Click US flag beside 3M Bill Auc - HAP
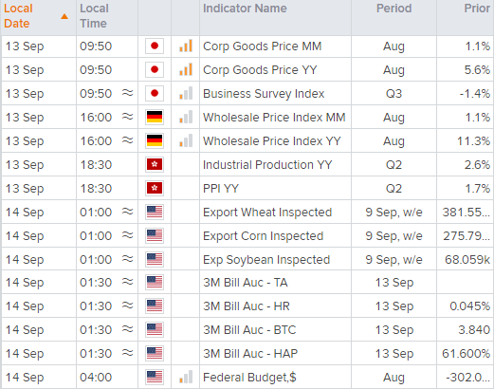 [155, 353]
